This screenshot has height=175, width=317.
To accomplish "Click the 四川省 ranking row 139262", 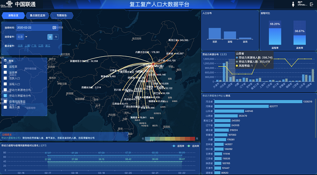I will click(x=218, y=149).
